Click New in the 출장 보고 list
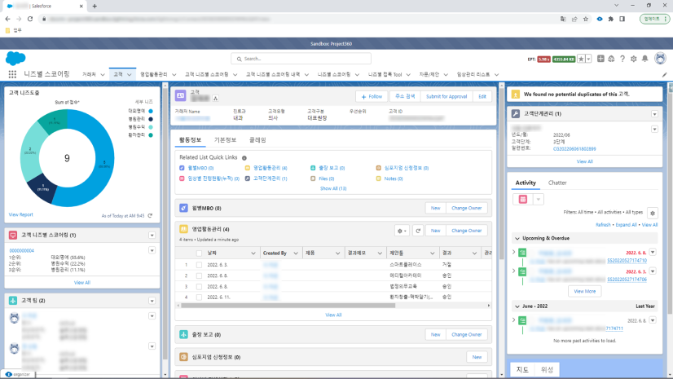 tap(436, 335)
